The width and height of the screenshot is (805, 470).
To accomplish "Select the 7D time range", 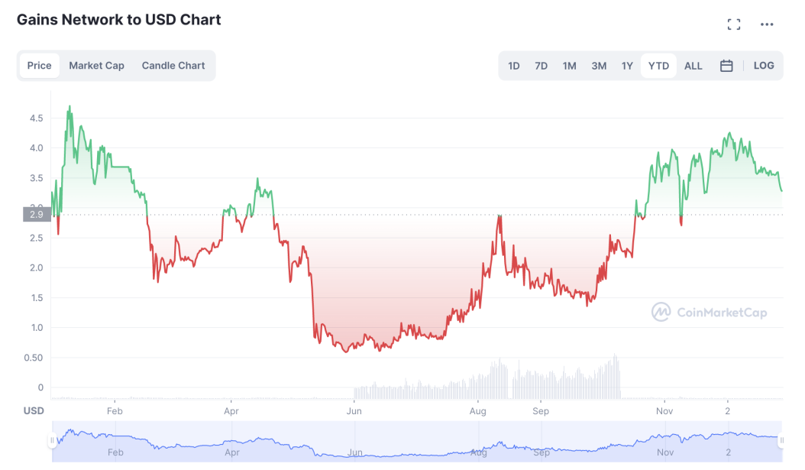I will coord(541,66).
